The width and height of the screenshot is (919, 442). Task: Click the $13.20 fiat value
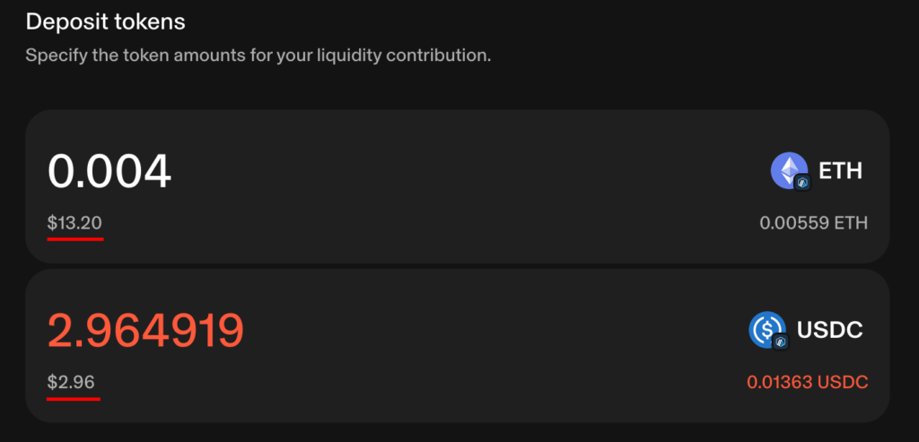click(x=75, y=222)
